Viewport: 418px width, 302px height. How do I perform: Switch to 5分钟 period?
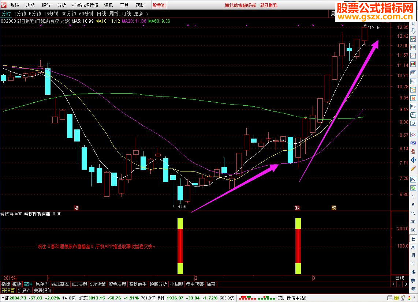coord(35,14)
